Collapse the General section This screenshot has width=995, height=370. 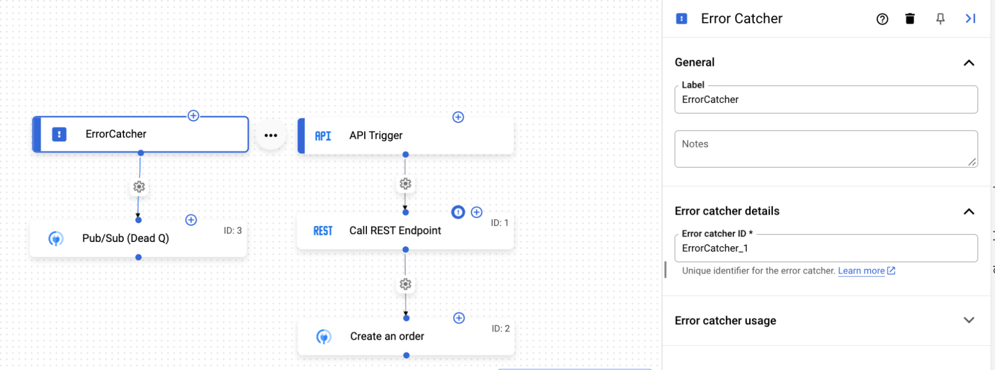click(x=969, y=63)
